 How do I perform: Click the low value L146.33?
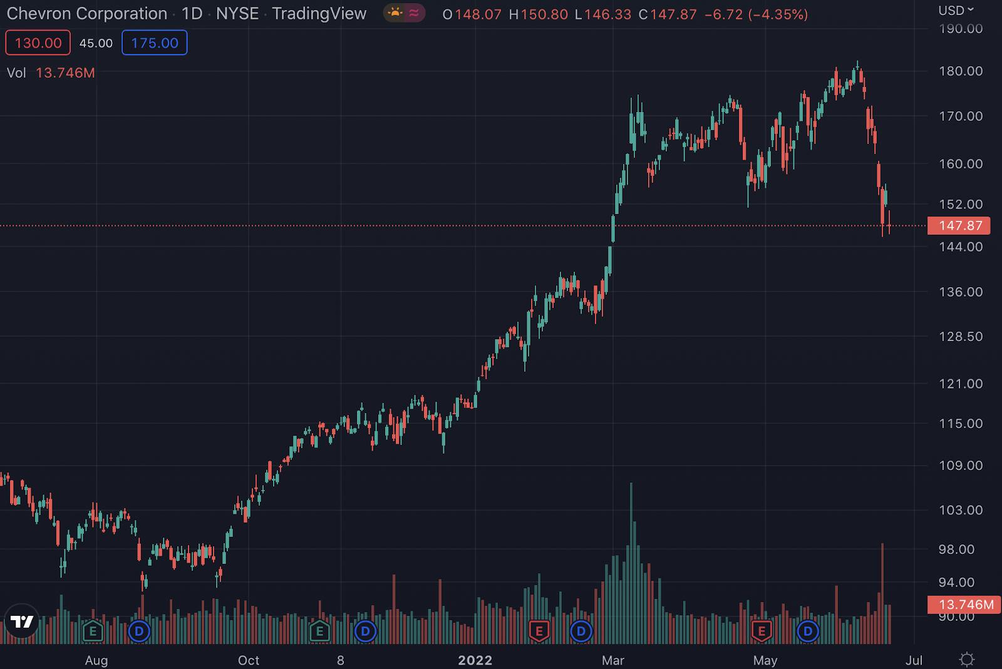[x=603, y=14]
